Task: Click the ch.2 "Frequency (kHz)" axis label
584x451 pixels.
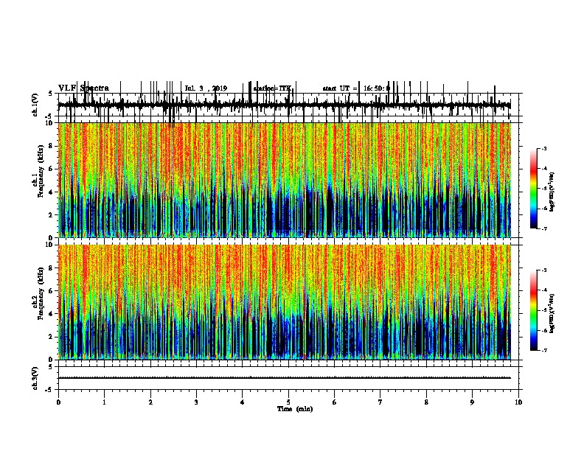Action: point(41,294)
